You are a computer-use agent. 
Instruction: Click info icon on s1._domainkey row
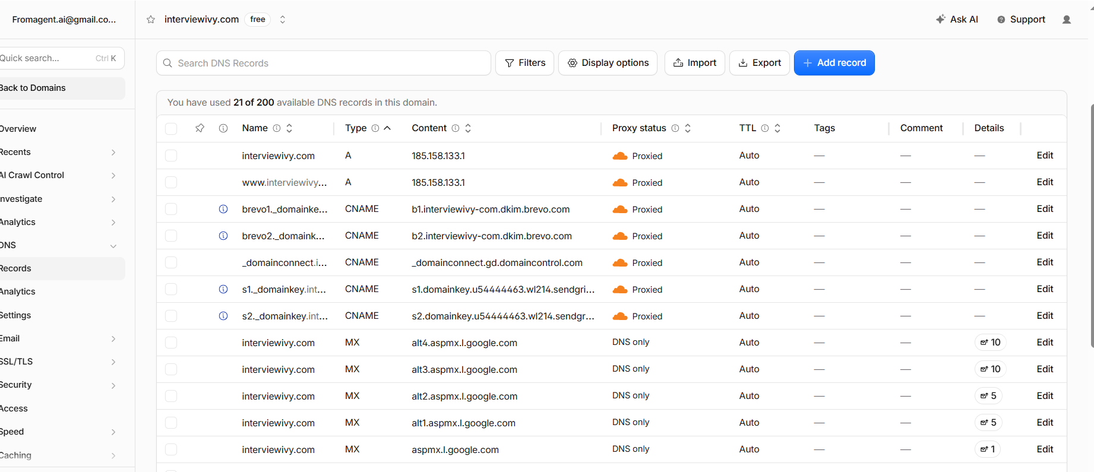223,289
